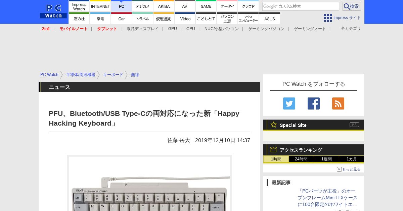Viewport: 403px width, 211px height.
Task: Open the Video tab in the site bar
Action: pyautogui.click(x=185, y=18)
